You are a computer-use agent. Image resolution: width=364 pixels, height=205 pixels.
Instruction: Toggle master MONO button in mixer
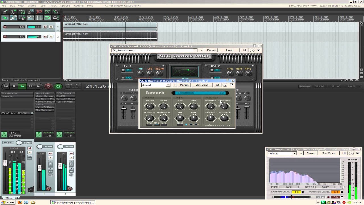[x=8, y=143]
